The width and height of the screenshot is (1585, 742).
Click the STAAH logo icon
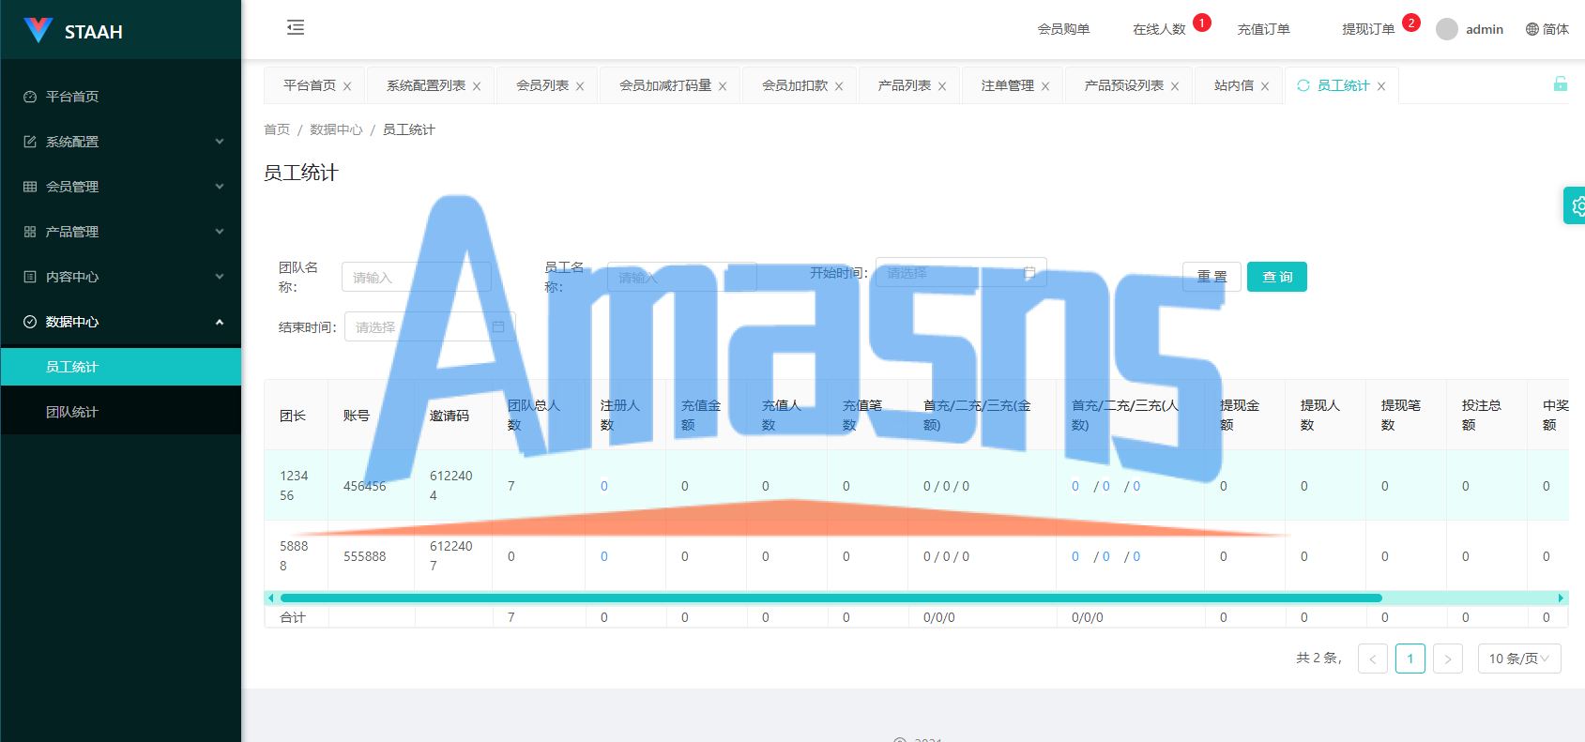pyautogui.click(x=38, y=30)
